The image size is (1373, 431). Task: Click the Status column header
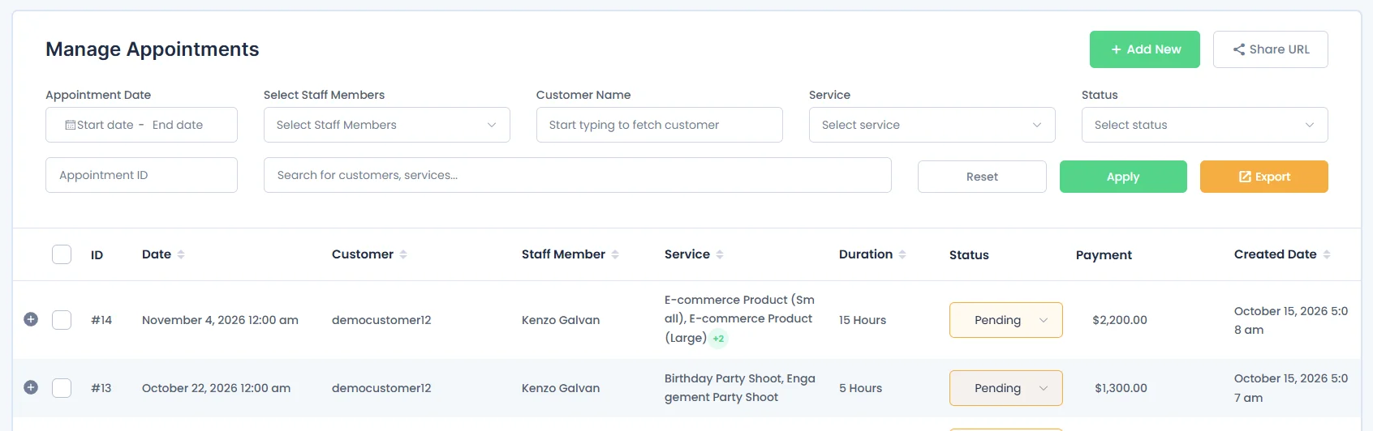969,255
